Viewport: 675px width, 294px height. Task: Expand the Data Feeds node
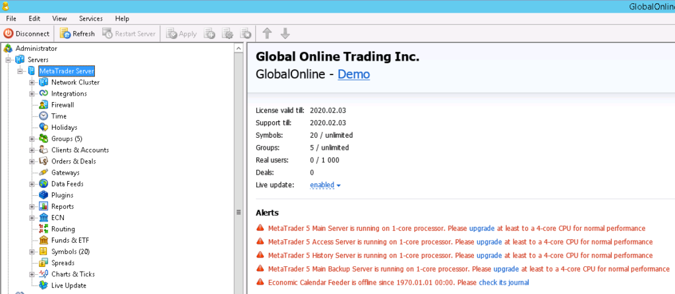coord(32,184)
